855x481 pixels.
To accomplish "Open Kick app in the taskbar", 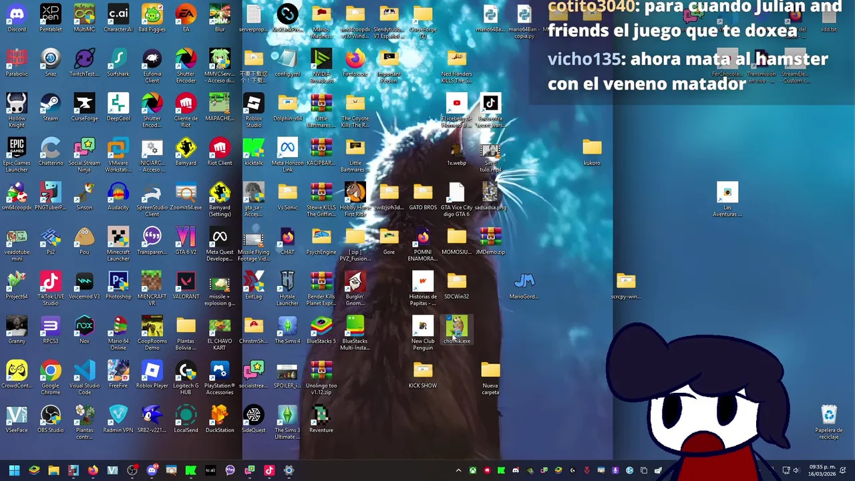I will [190, 470].
